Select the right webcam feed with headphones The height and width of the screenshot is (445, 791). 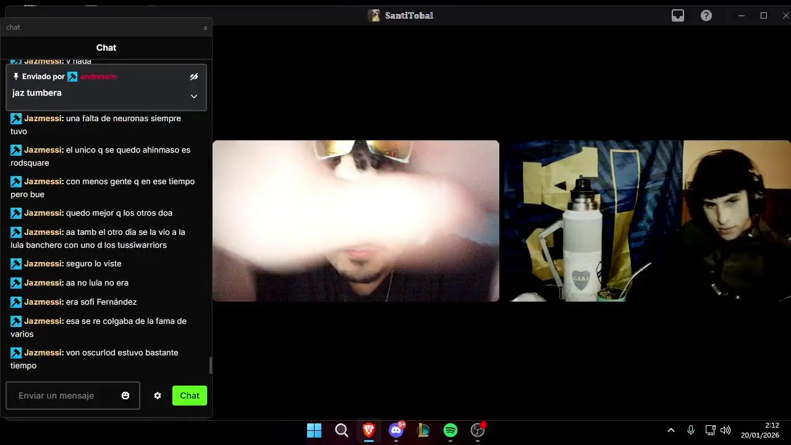click(x=647, y=221)
